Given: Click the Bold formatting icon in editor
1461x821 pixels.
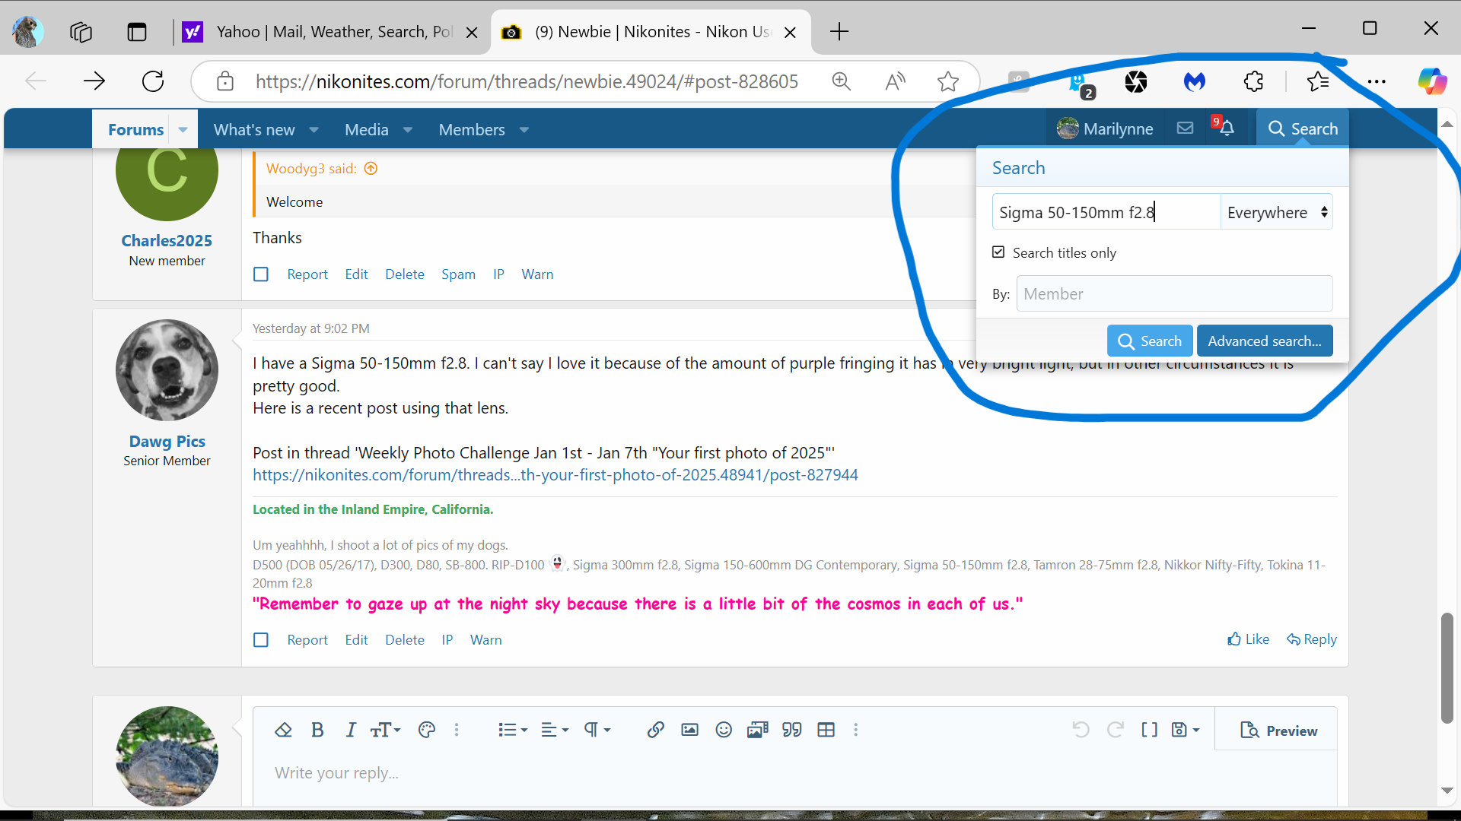Looking at the screenshot, I should (317, 730).
